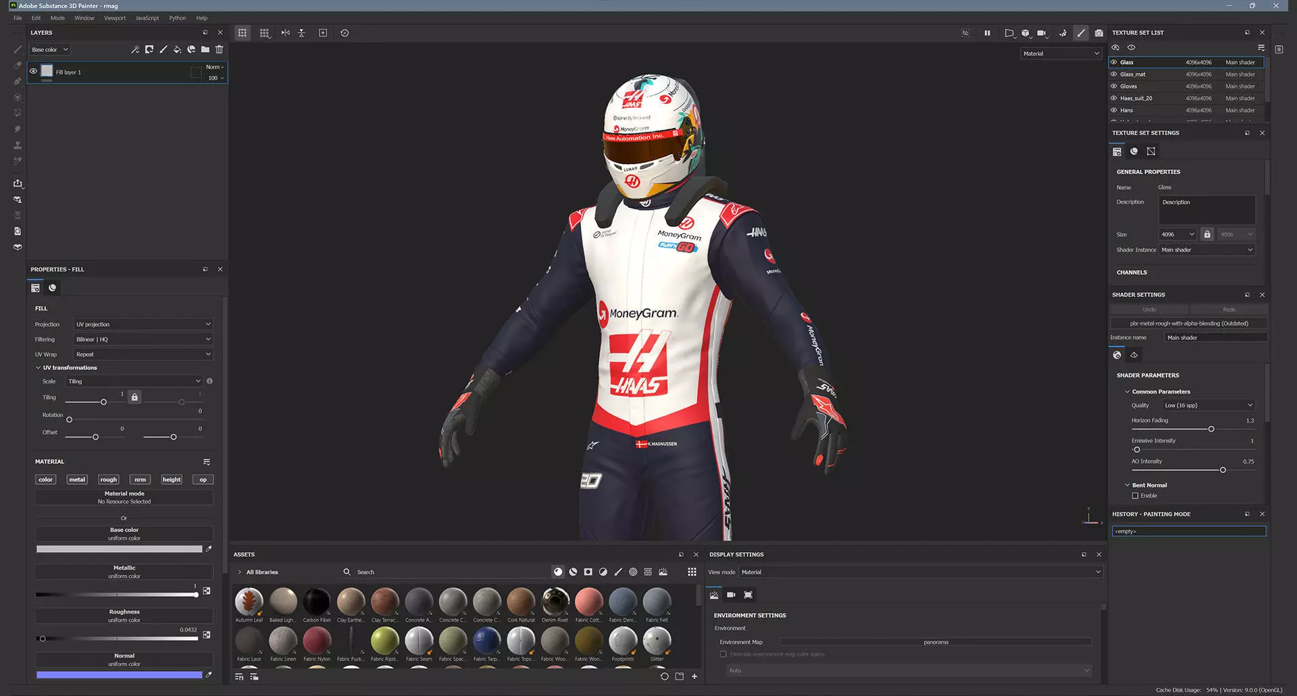Open the Quality Low (16 spp) dropdown

tap(1208, 405)
